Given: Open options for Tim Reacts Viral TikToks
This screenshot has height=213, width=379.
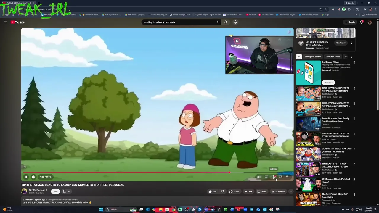Looking at the screenshot, I should [x=354, y=164].
